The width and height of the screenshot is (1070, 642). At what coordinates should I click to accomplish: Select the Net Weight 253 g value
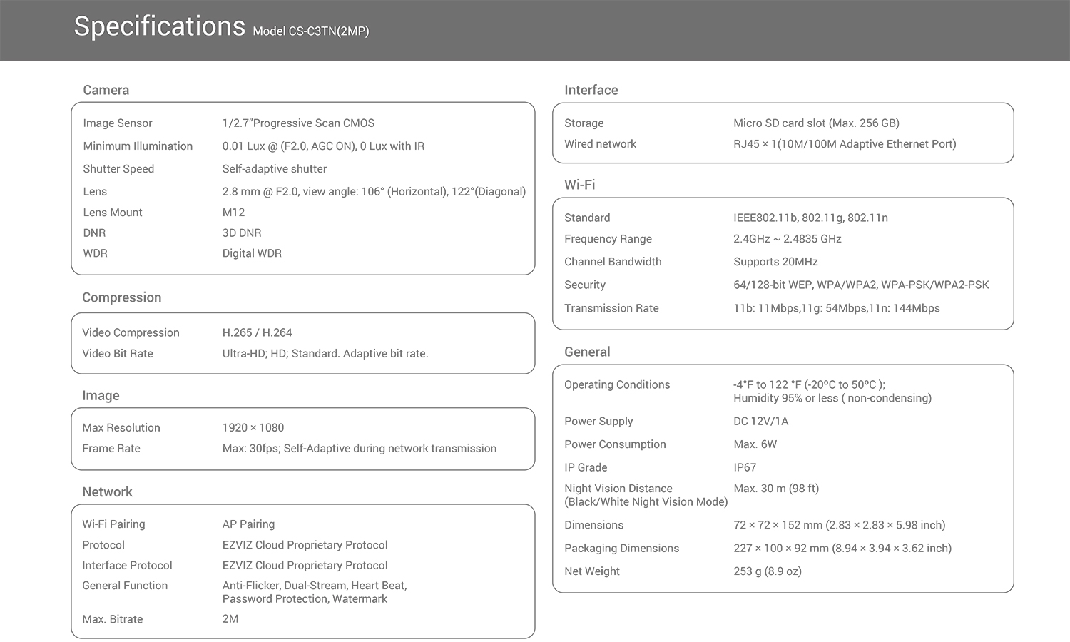tap(767, 571)
